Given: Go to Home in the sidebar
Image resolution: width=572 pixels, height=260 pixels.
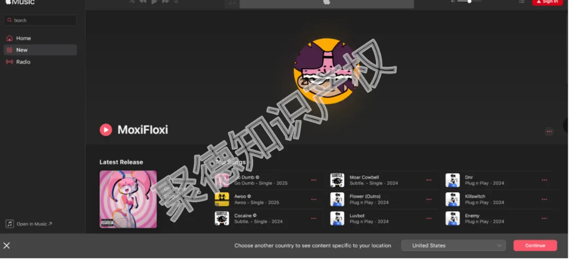Looking at the screenshot, I should coord(40,38).
